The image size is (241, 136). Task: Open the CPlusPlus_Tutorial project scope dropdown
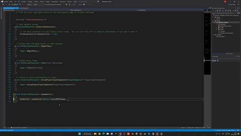tap(37, 10)
